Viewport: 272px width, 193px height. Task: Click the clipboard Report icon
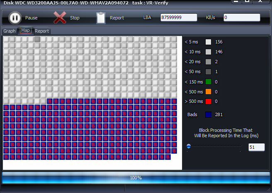101,18
